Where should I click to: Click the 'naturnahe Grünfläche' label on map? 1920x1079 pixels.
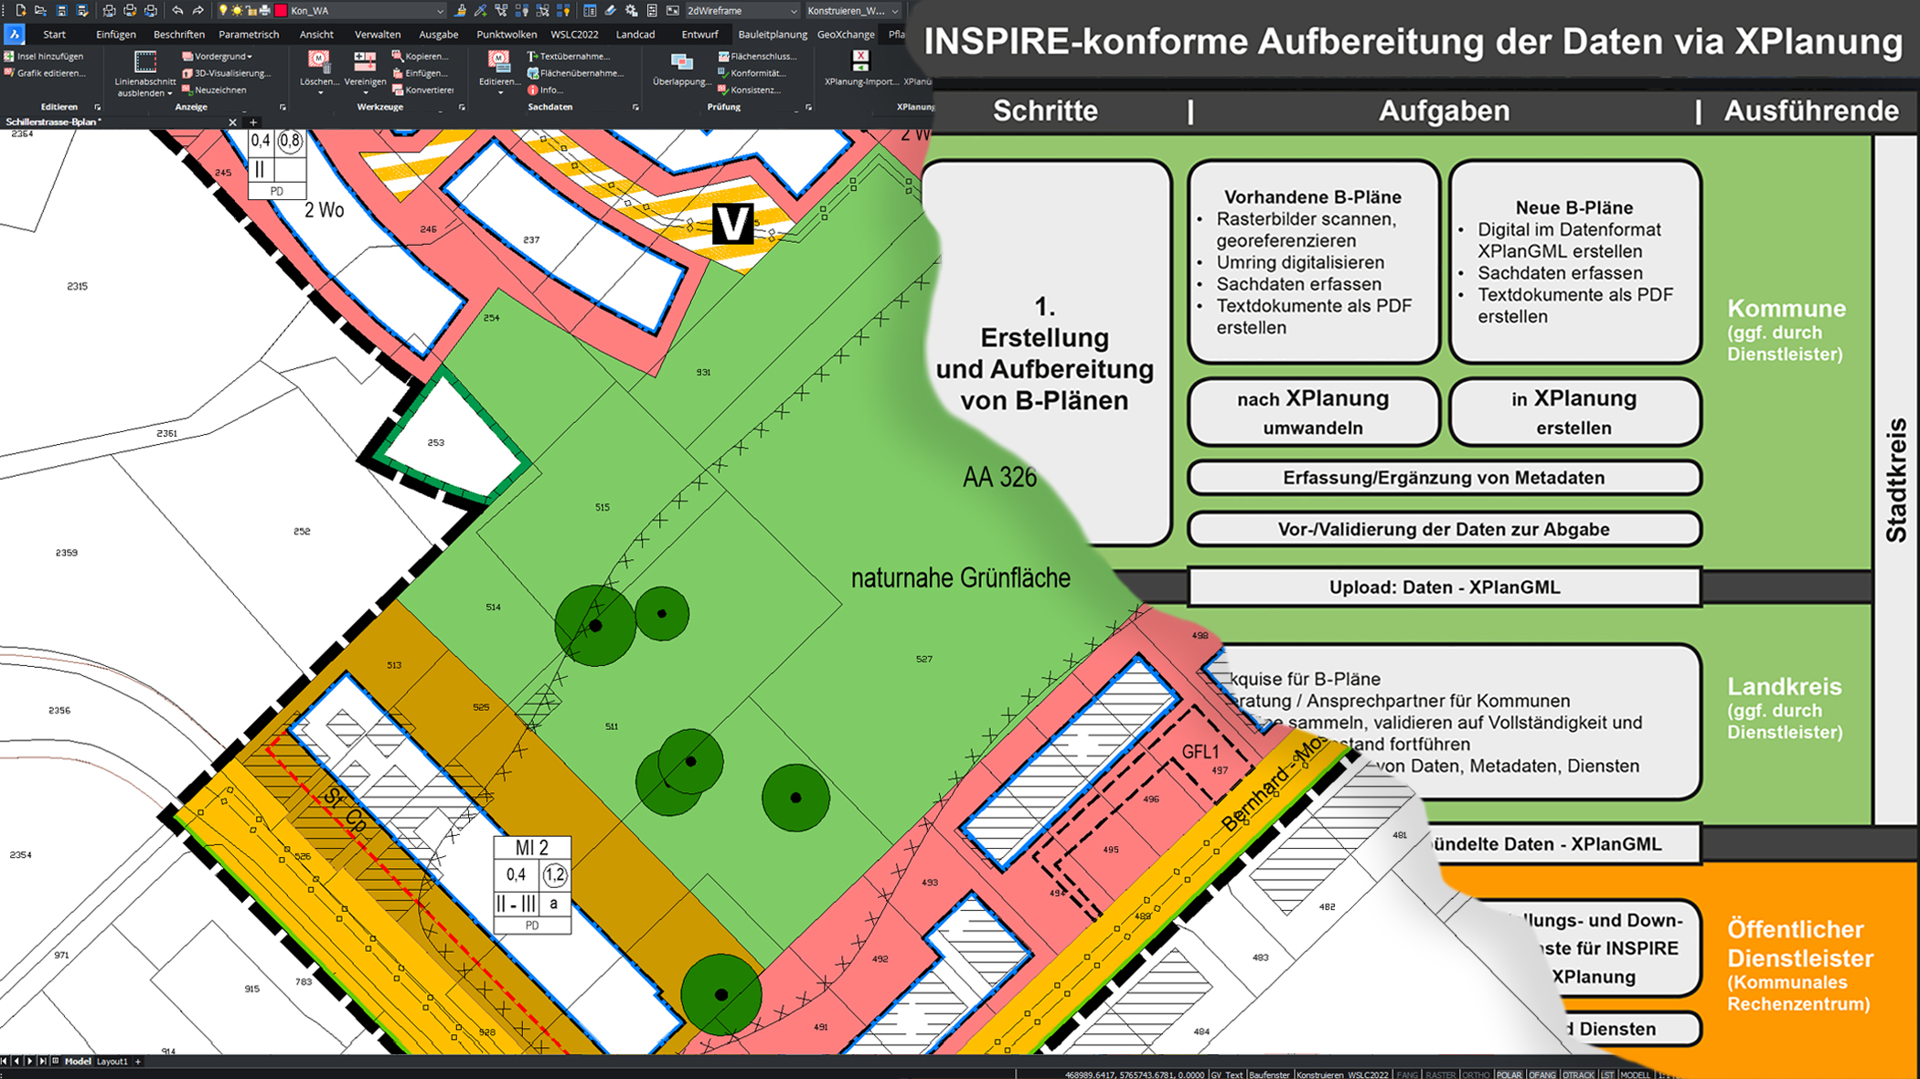(960, 578)
